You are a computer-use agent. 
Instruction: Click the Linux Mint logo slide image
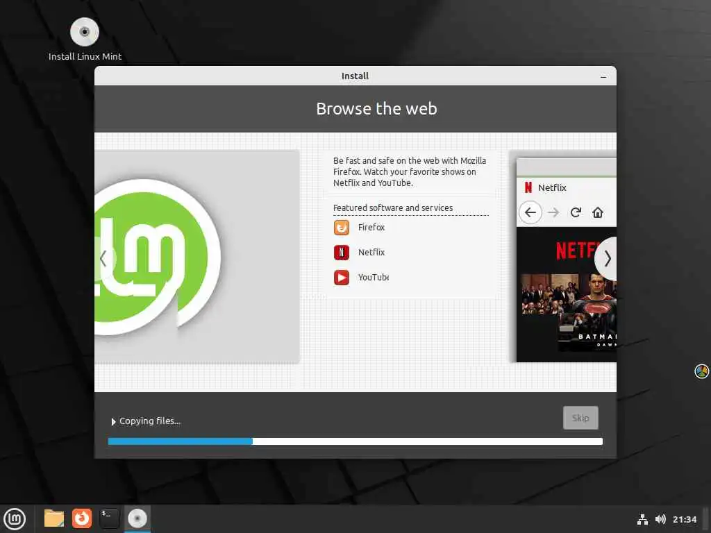tap(196, 257)
